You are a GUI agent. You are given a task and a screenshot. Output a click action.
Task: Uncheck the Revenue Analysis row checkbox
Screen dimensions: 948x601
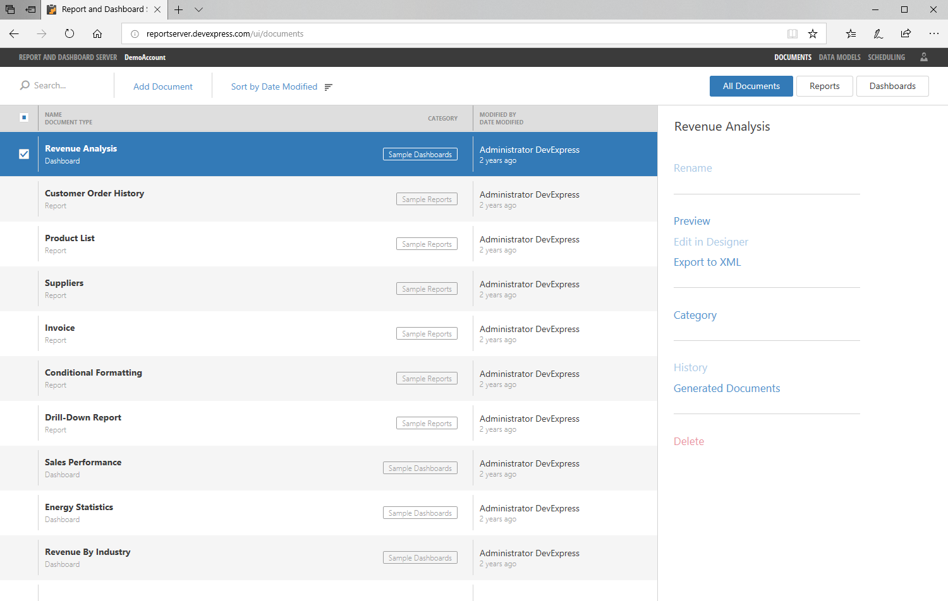[24, 154]
